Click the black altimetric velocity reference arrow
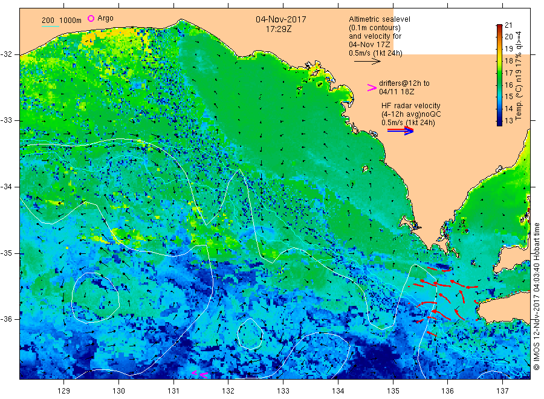The width and height of the screenshot is (544, 399). (x=367, y=62)
